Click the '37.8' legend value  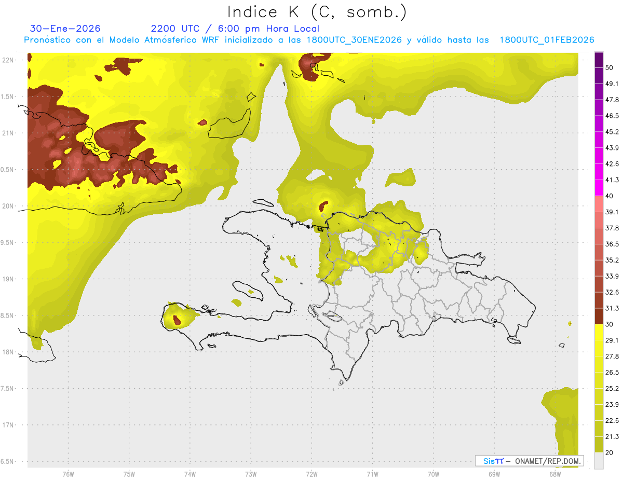pos(612,228)
